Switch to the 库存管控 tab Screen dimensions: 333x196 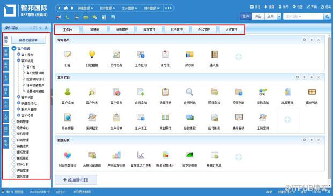(149, 29)
